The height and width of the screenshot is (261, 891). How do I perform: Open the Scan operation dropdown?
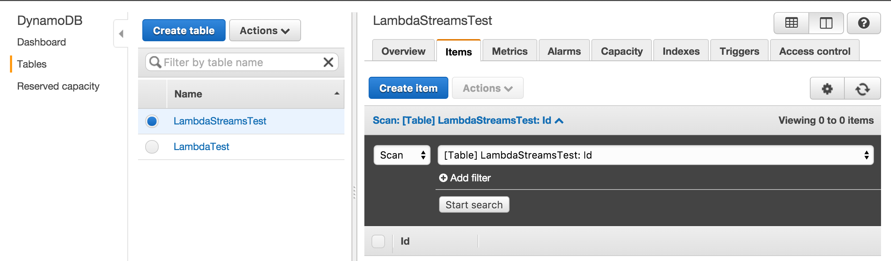[402, 155]
